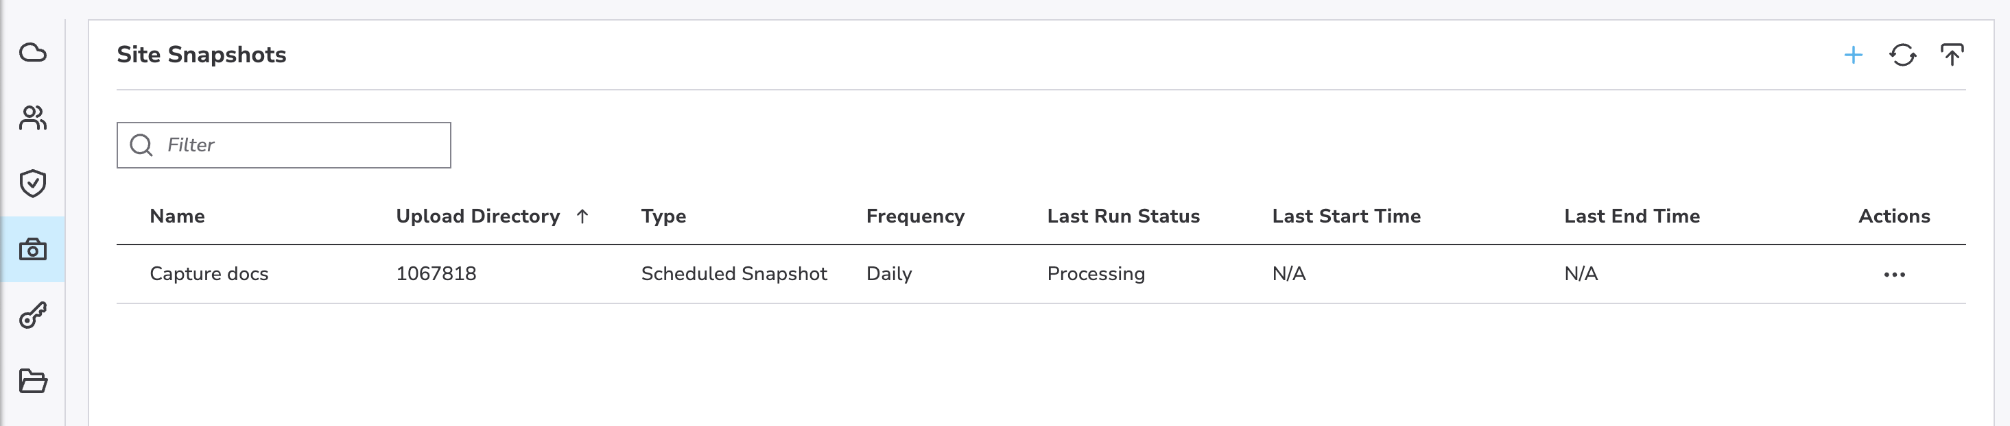Viewport: 2010px width, 426px height.
Task: Sort table by Type column header
Action: tap(663, 216)
